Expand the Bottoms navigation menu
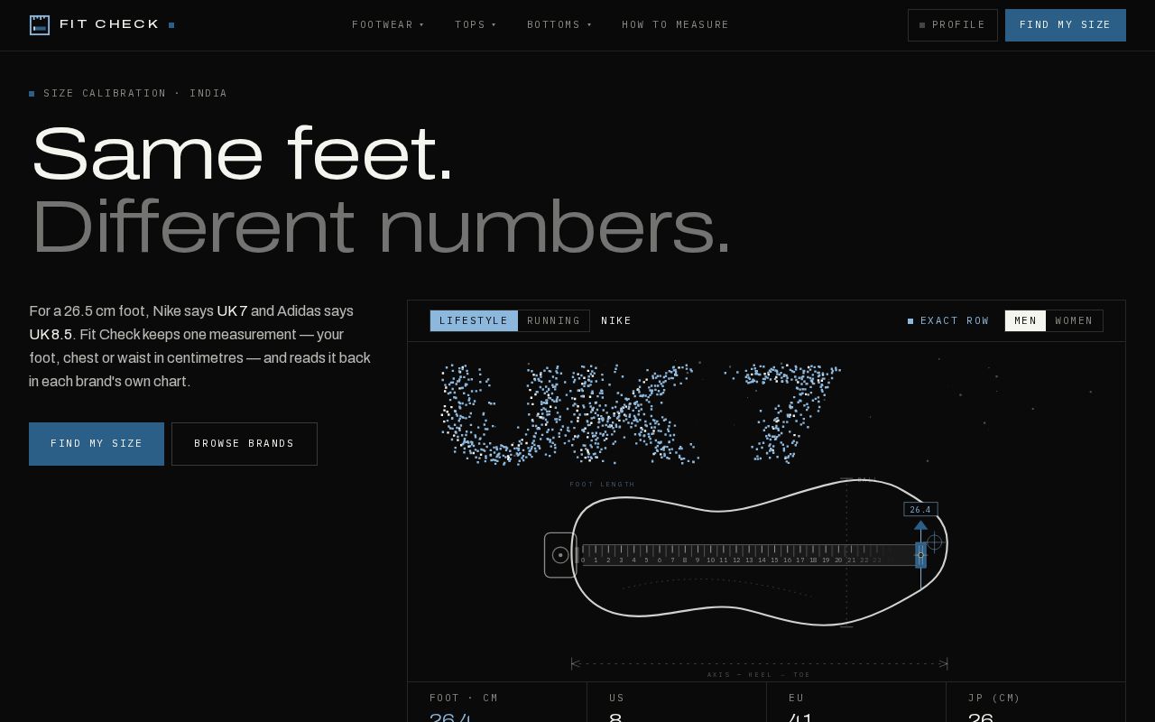The width and height of the screenshot is (1155, 722). click(x=559, y=25)
